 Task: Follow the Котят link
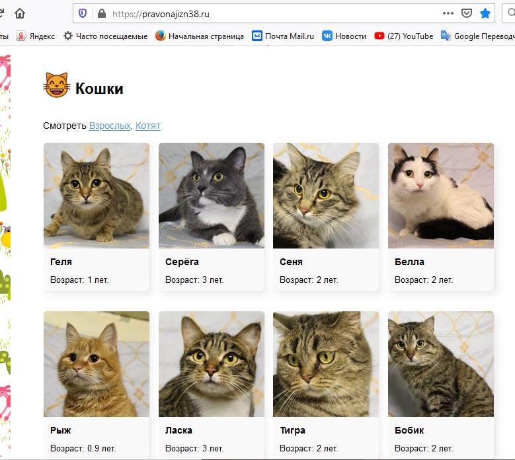[x=148, y=126]
